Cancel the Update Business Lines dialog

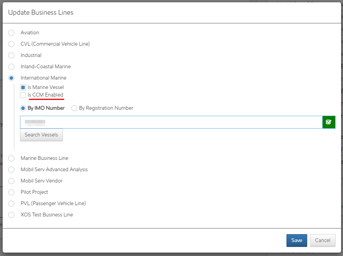[323, 240]
